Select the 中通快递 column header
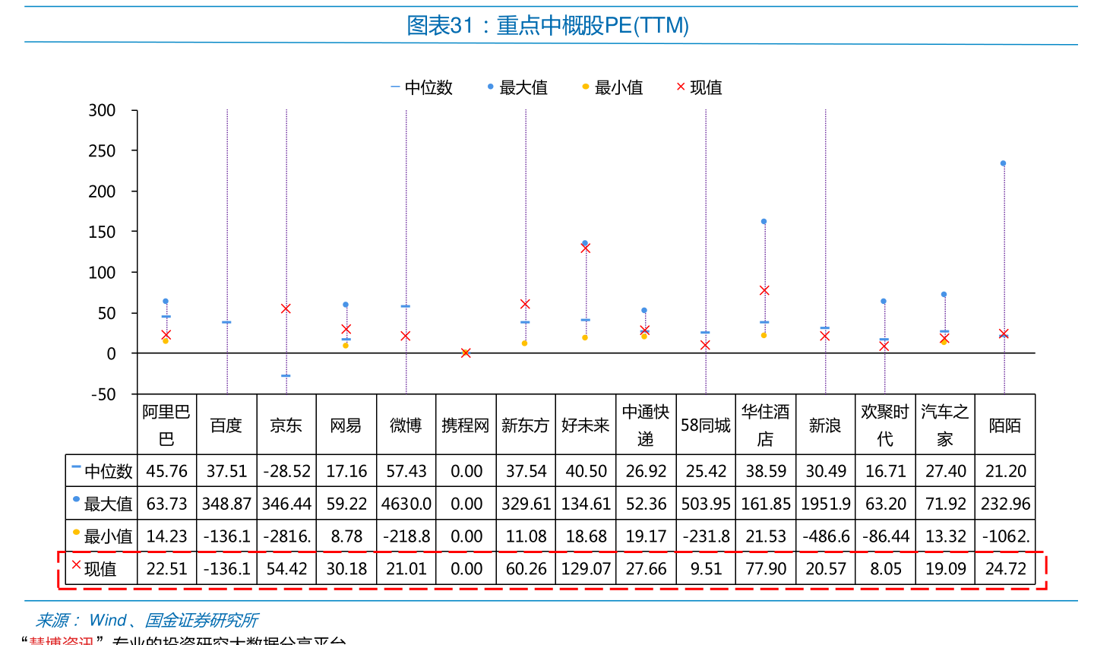1094x645 pixels. [646, 425]
